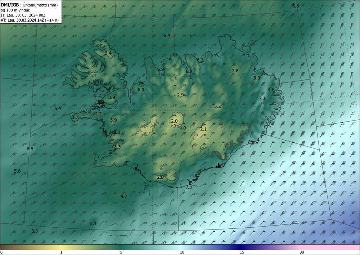Select the "6.0" map value

pos(141,90)
